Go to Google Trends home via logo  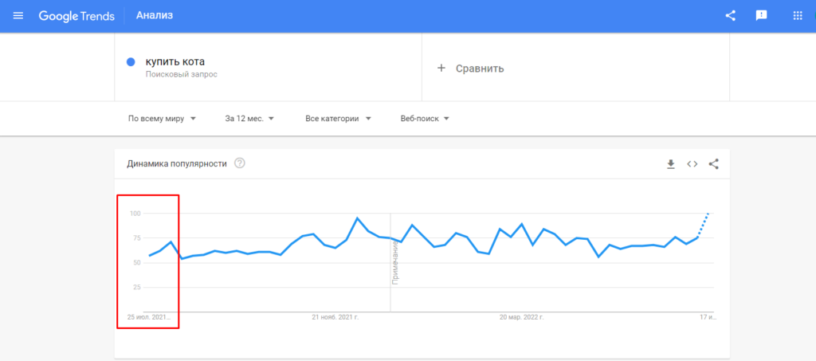tap(76, 16)
